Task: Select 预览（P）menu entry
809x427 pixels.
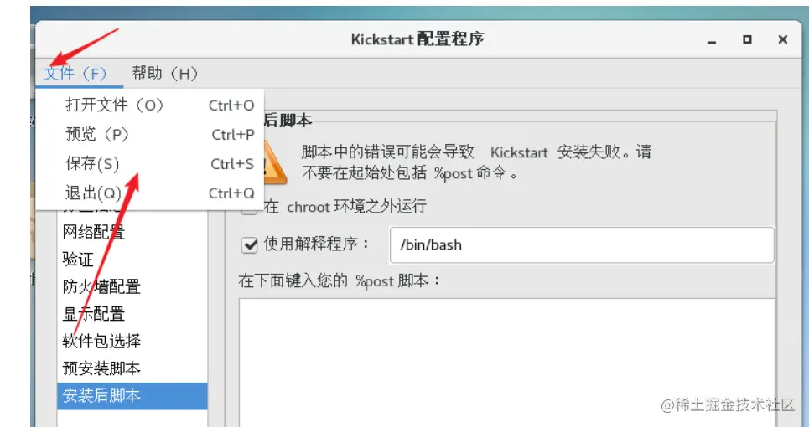Action: click(x=150, y=135)
